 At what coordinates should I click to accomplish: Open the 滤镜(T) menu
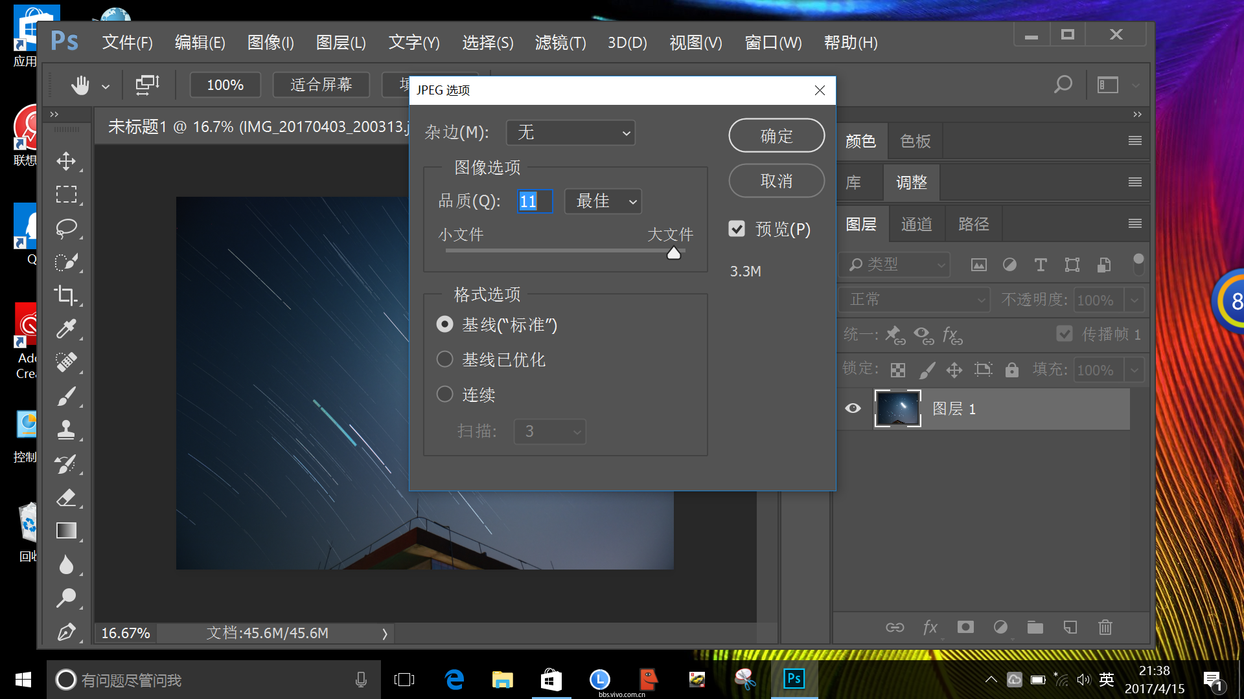point(560,43)
